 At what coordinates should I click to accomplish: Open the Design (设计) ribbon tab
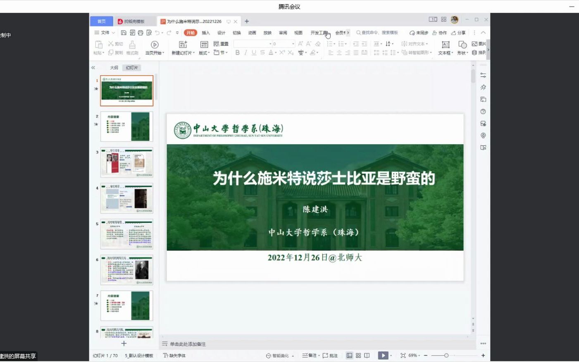(221, 33)
